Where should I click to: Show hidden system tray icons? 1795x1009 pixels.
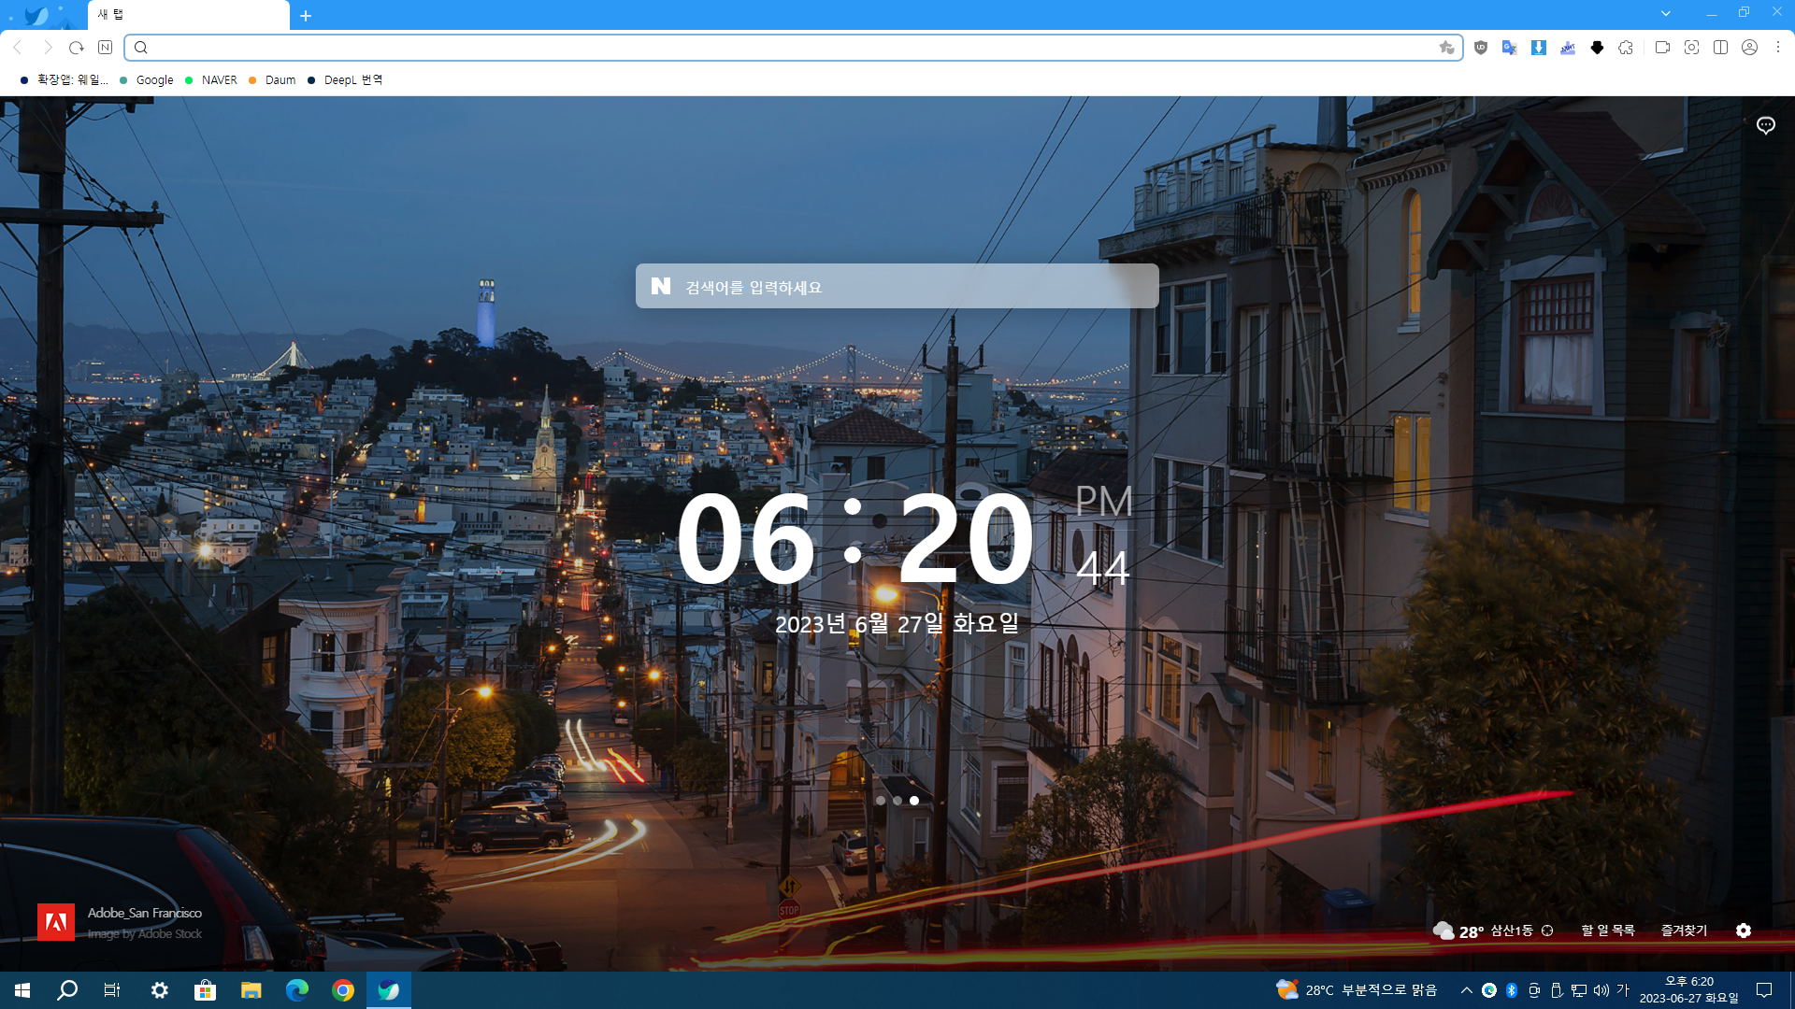click(x=1466, y=990)
